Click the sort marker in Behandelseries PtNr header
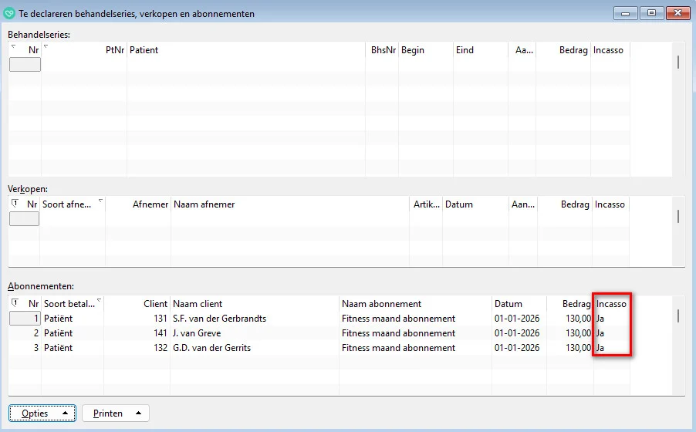 pyautogui.click(x=46, y=47)
